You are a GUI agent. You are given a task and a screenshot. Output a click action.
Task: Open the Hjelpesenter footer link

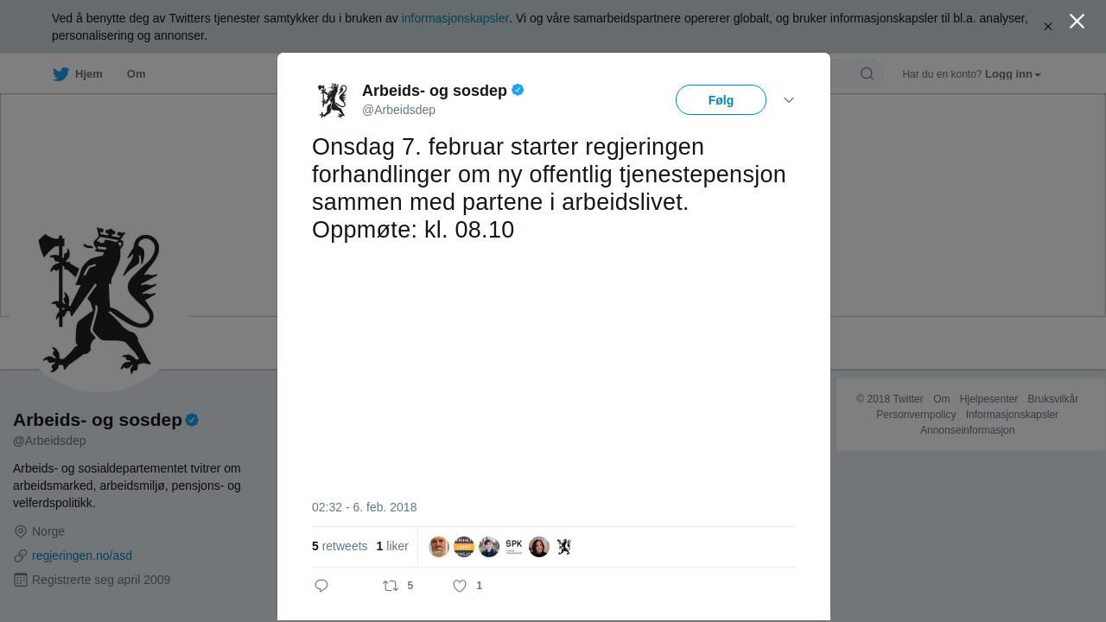(988, 399)
